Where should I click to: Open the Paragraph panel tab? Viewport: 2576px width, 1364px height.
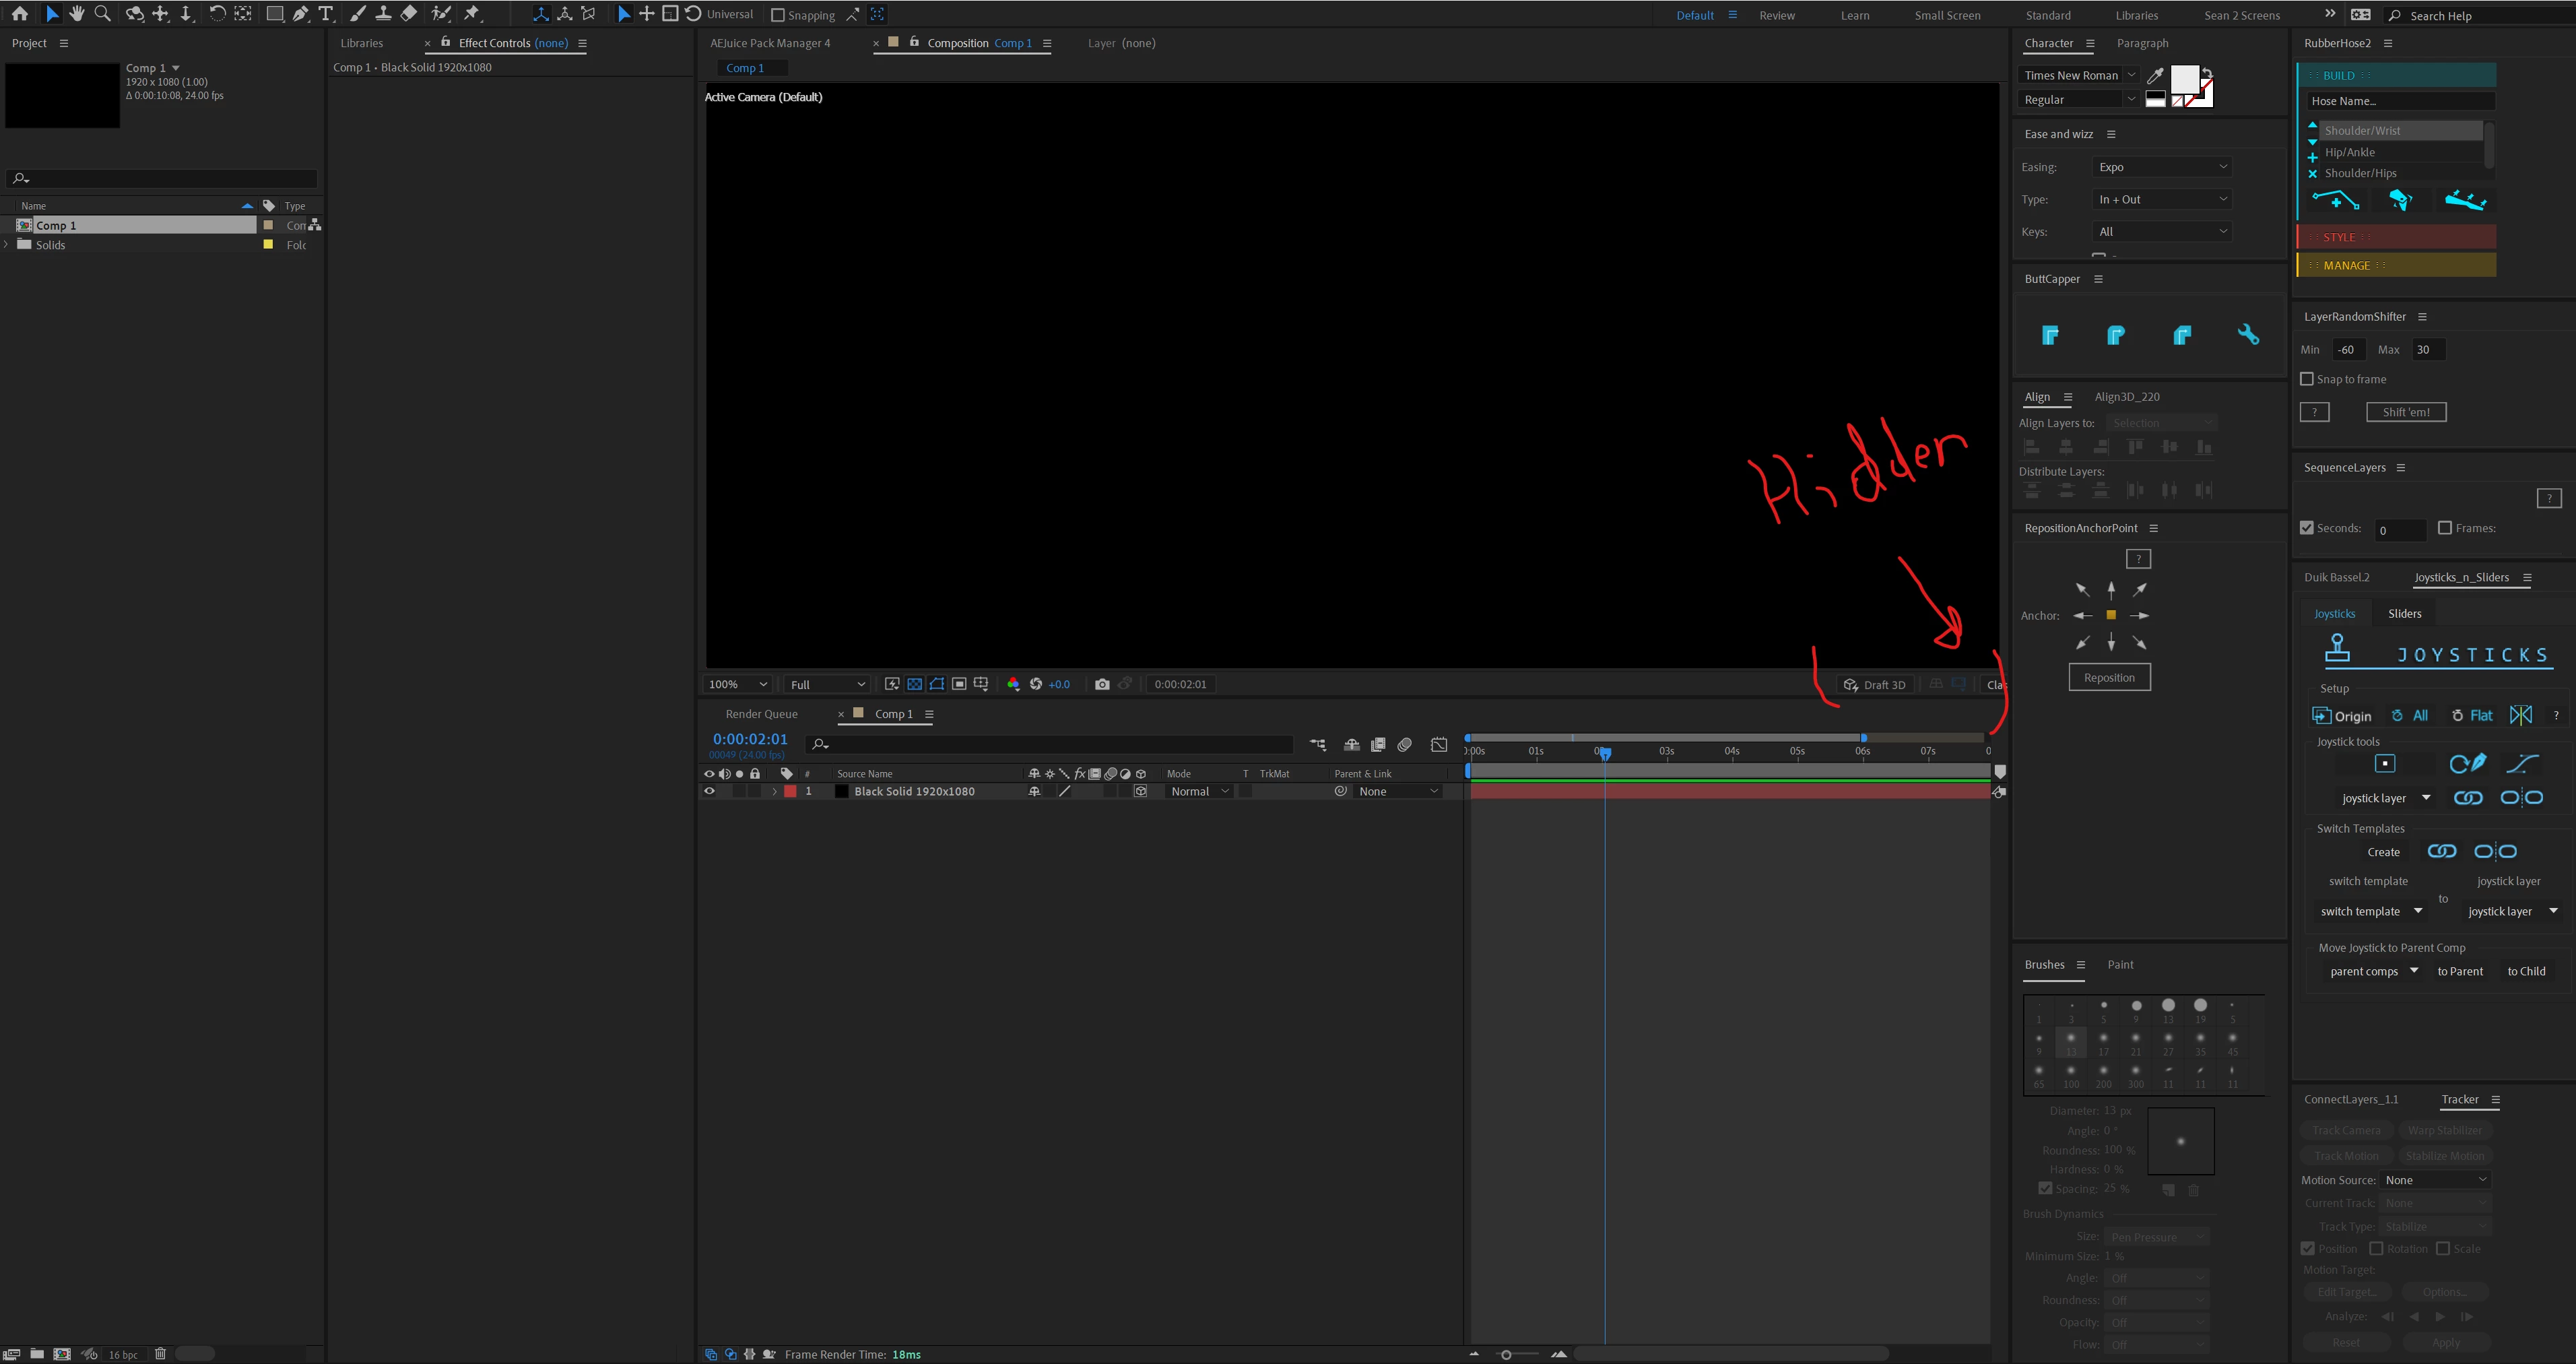(2142, 43)
